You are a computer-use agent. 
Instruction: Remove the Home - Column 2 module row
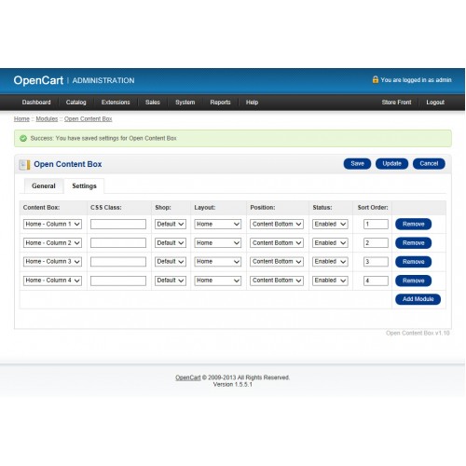click(413, 243)
